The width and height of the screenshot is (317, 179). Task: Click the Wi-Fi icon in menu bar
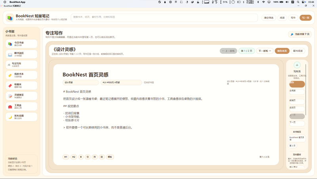pos(264,2)
